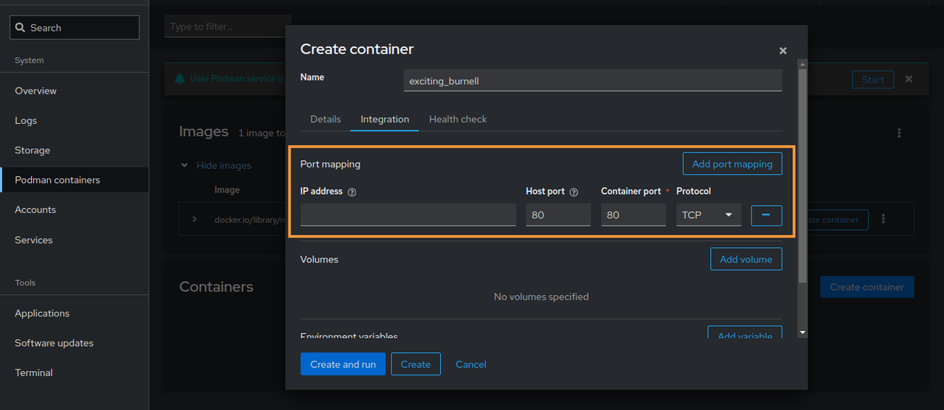Click the Type to filter field
Image resolution: width=944 pixels, height=410 pixels.
tap(228, 27)
